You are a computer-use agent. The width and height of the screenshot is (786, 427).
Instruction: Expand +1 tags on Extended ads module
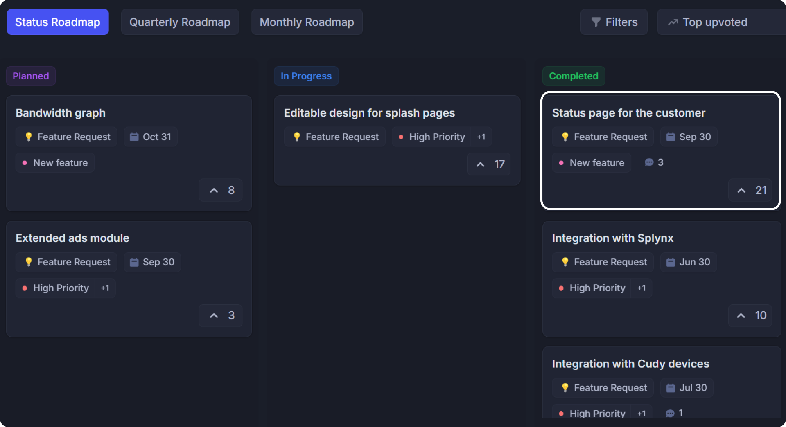coord(105,288)
